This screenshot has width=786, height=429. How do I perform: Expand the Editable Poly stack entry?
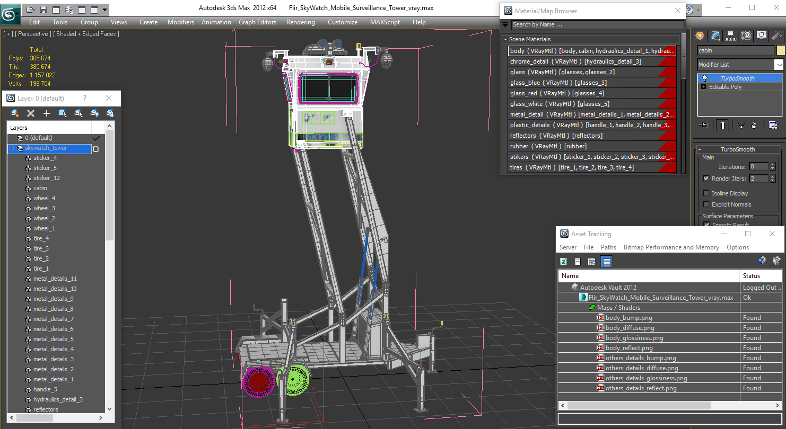tap(704, 87)
